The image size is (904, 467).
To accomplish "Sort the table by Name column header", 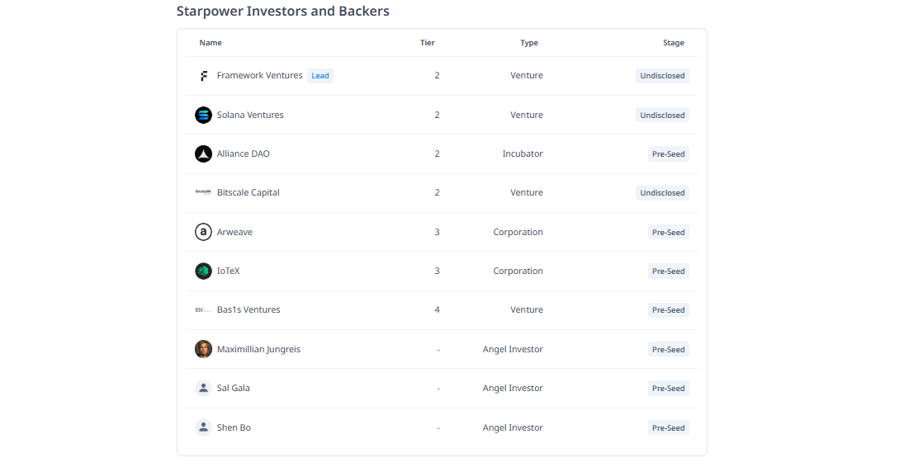I will tap(211, 43).
